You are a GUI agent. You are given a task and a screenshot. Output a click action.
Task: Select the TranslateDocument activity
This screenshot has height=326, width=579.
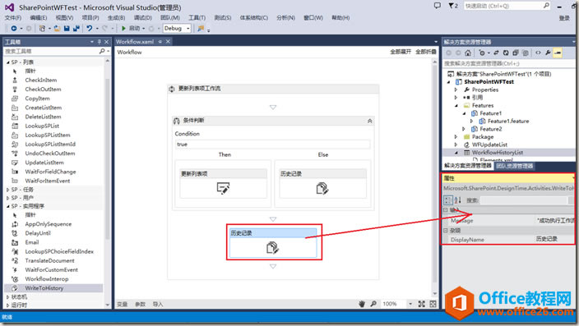point(49,261)
